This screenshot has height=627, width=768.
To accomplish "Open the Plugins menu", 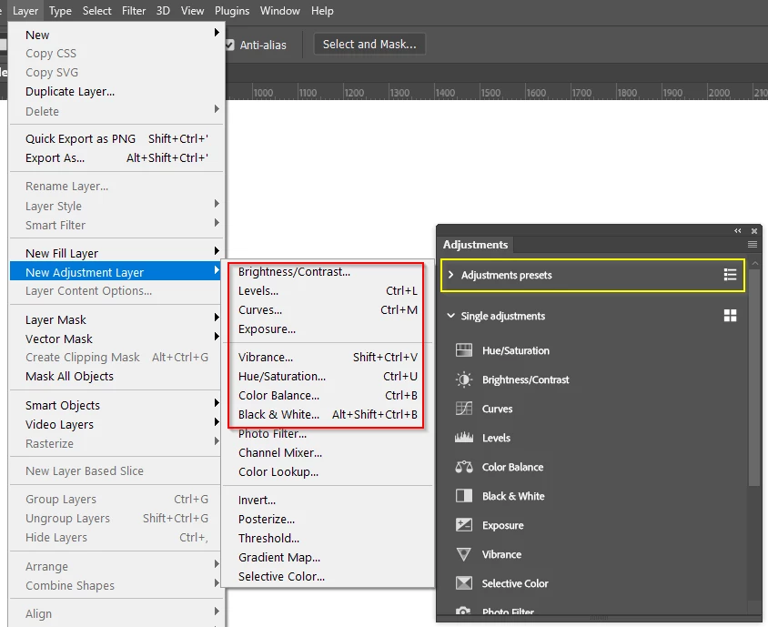I will pos(232,11).
